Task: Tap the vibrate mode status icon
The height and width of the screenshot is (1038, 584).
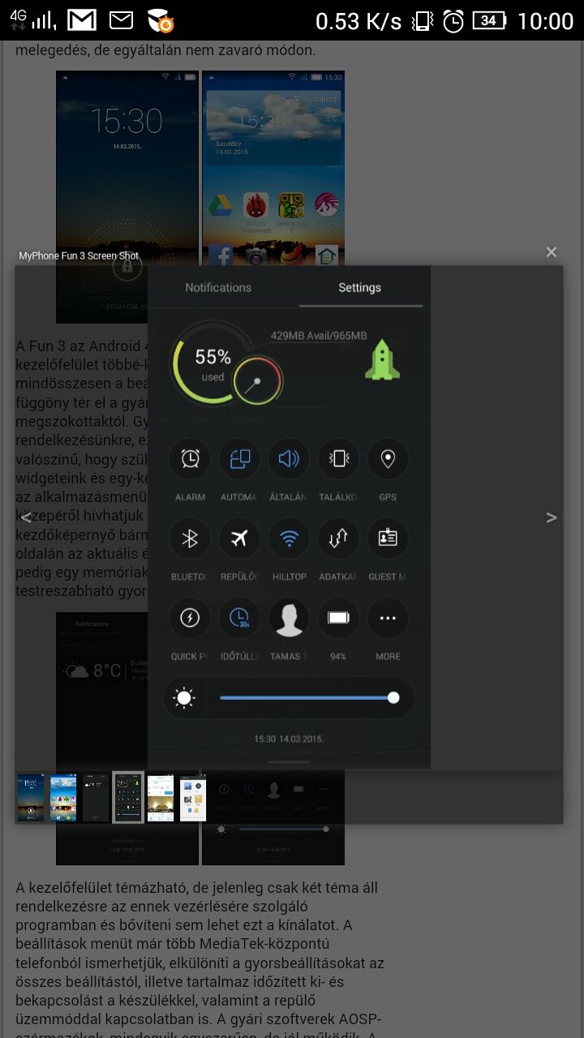Action: (422, 21)
